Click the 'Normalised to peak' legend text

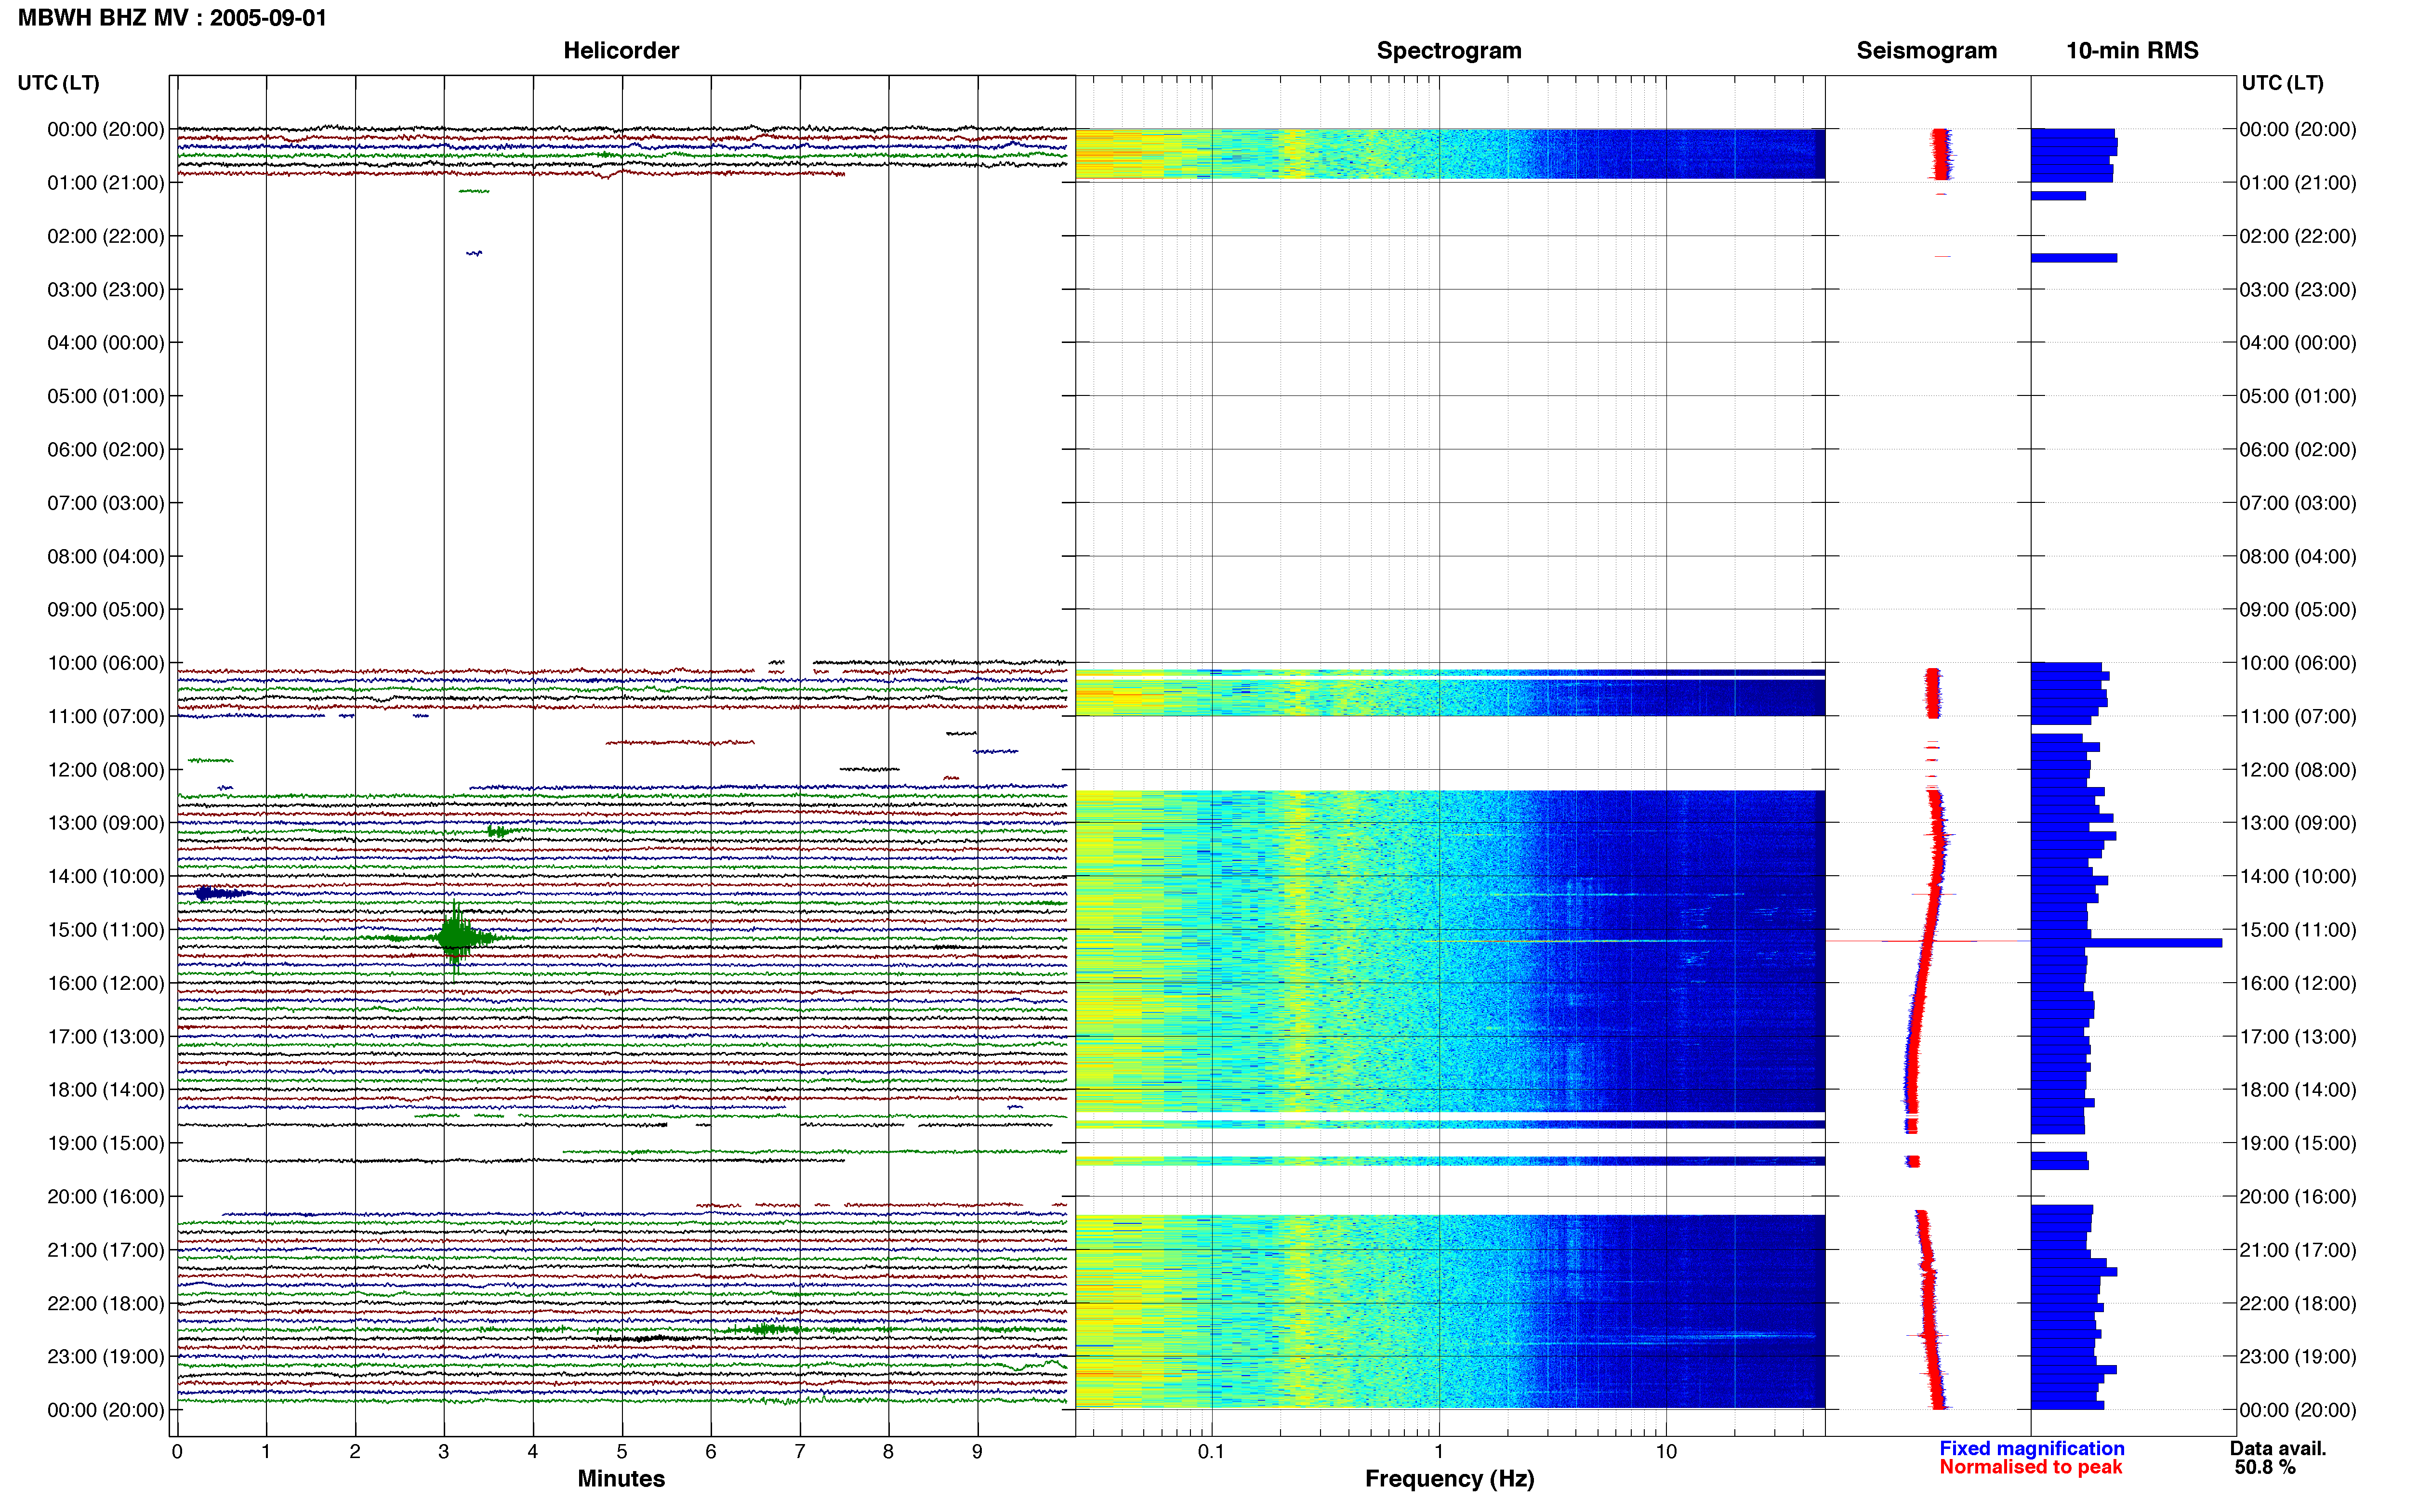click(x=2030, y=1467)
